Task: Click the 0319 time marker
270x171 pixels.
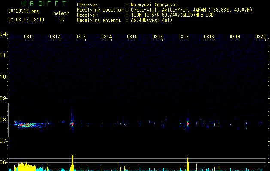Action: (x=235, y=36)
